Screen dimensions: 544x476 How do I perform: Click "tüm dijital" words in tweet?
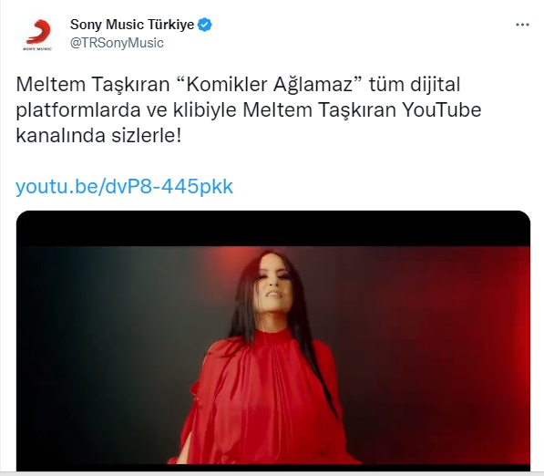tap(415, 85)
